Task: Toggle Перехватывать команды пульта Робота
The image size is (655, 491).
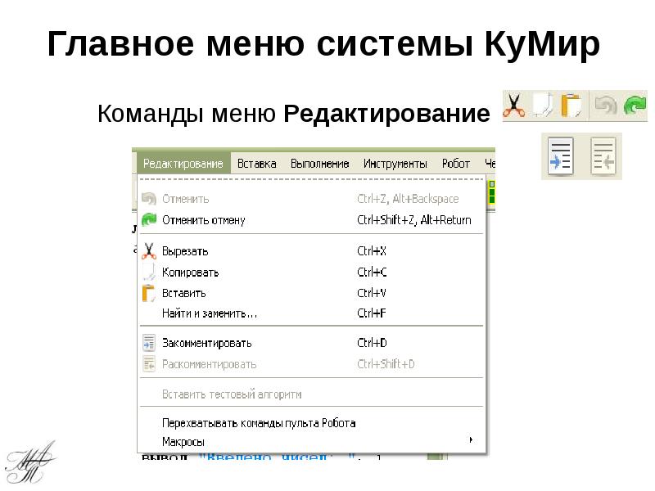Action: tap(312, 423)
